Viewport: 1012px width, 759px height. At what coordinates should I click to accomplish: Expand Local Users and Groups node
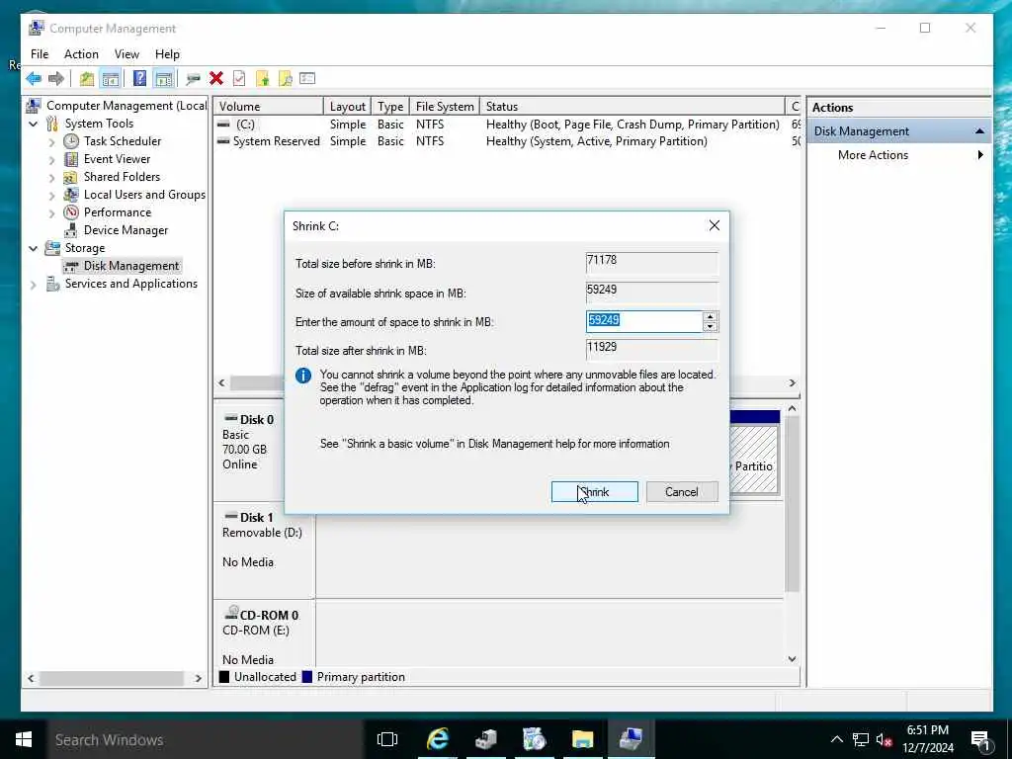tap(51, 195)
